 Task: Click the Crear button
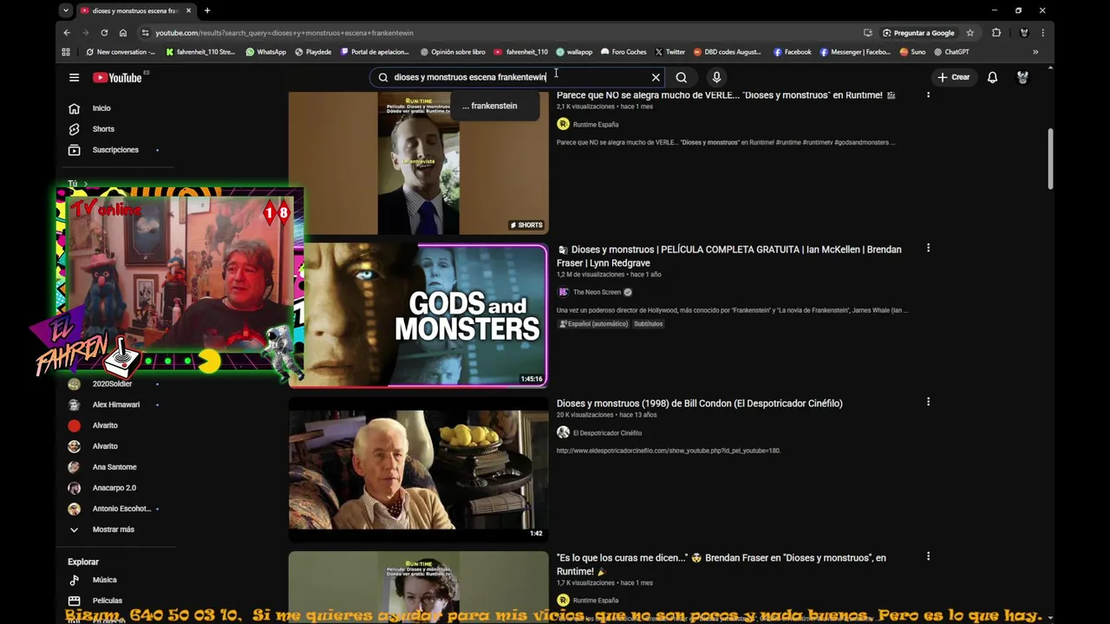click(x=954, y=77)
